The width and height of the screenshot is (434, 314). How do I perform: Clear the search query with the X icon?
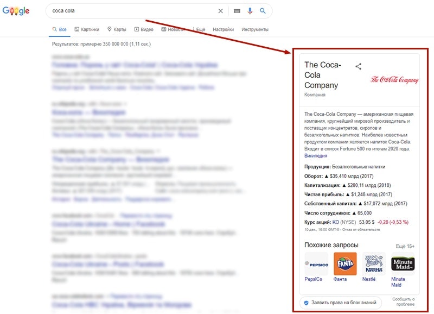pyautogui.click(x=221, y=10)
